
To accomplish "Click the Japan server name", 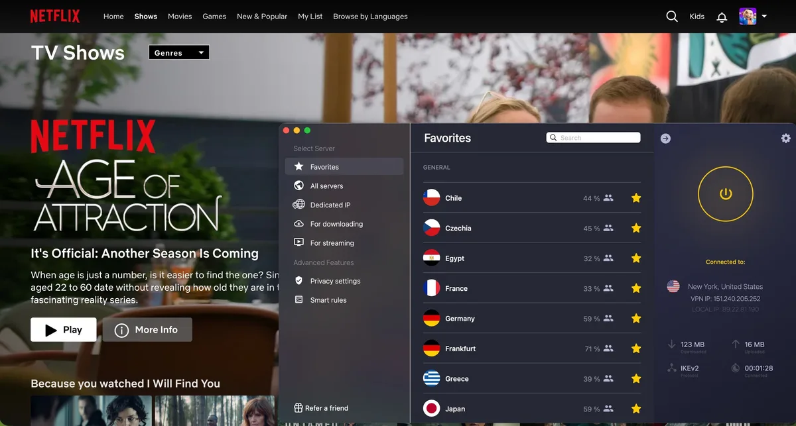I will (x=455, y=409).
